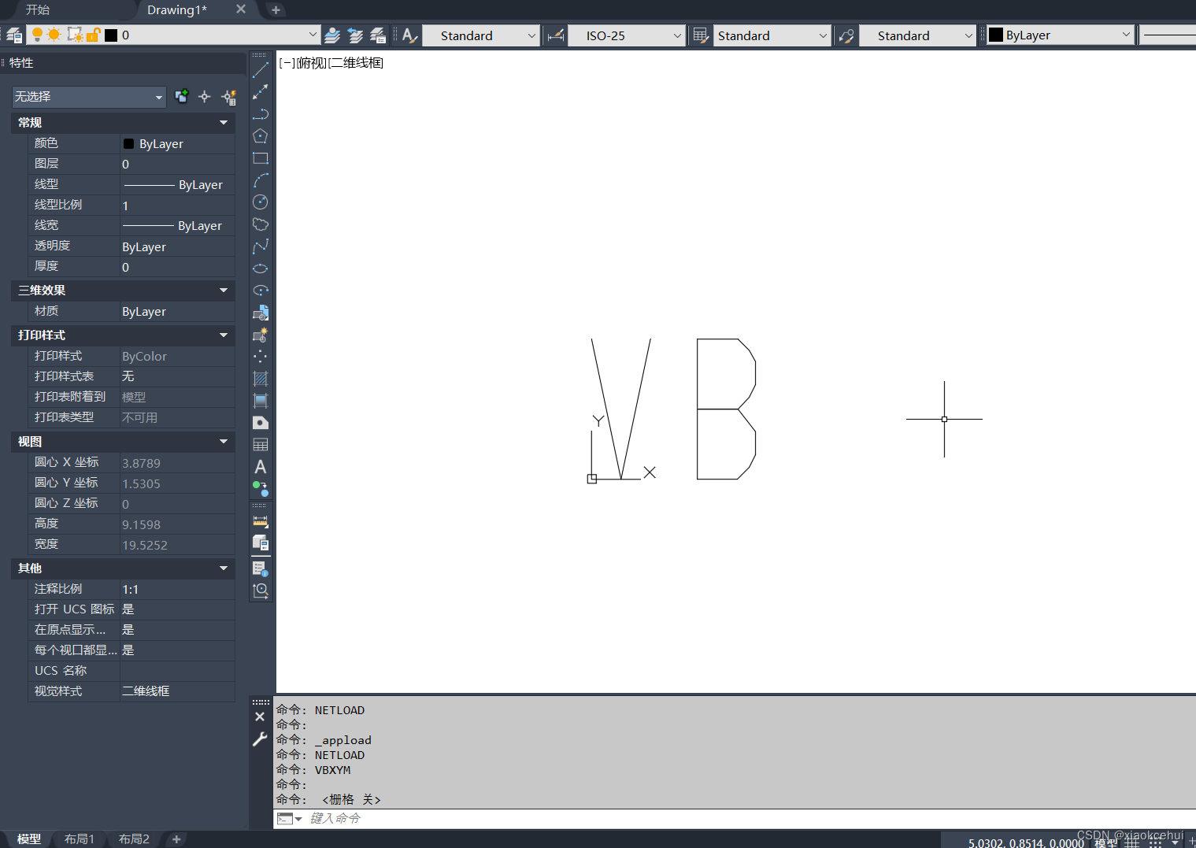This screenshot has width=1196, height=848.
Task: Select the Hatch tool
Action: [261, 379]
